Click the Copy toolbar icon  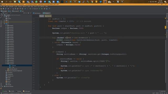[15, 9]
